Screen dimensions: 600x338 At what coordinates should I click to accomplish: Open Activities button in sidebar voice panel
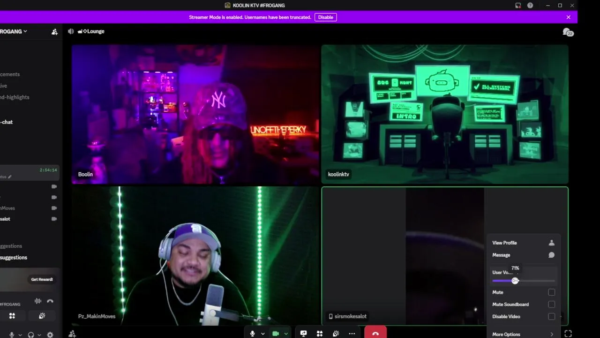coord(12,316)
